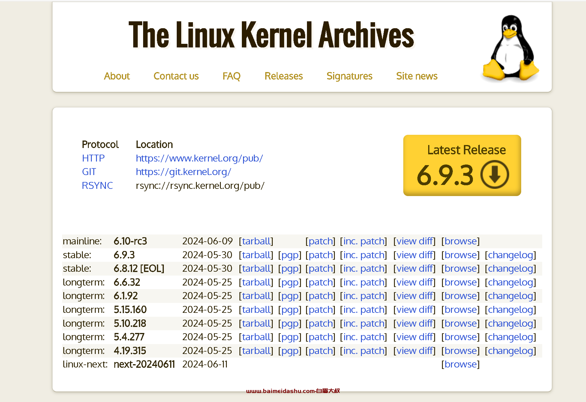The width and height of the screenshot is (586, 402).
Task: Click The Linux Kernel Archives title
Action: click(x=271, y=35)
